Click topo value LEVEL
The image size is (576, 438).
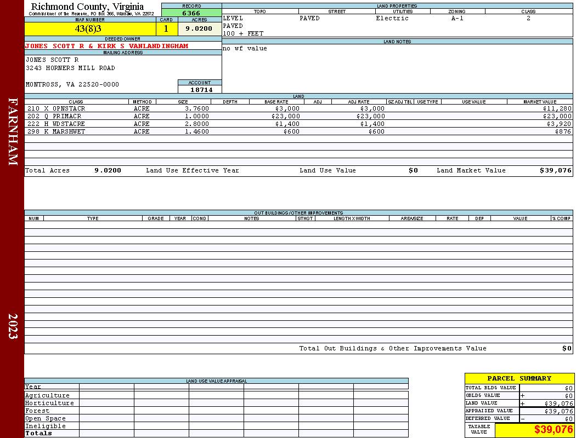[233, 18]
